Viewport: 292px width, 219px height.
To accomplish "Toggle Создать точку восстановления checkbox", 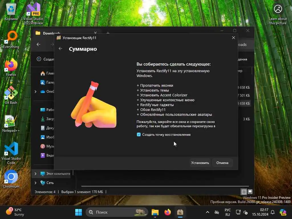I will 139,135.
